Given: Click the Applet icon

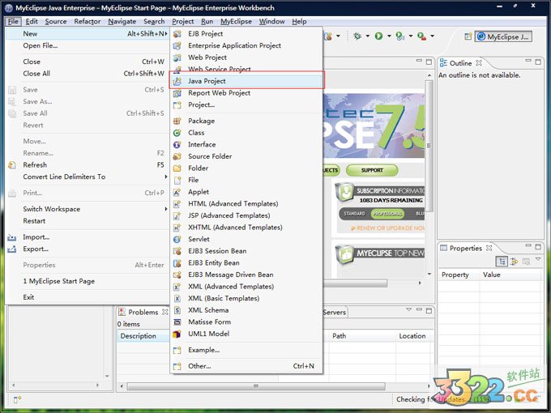Looking at the screenshot, I should point(177,192).
